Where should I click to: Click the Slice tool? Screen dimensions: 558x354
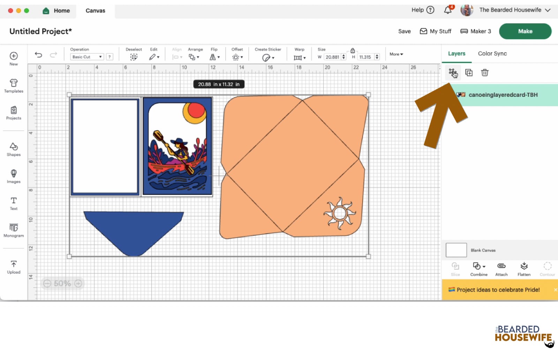(x=455, y=269)
